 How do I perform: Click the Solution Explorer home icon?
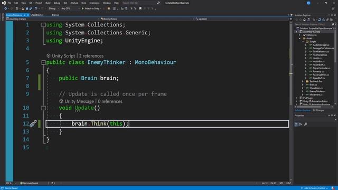[x=304, y=20]
